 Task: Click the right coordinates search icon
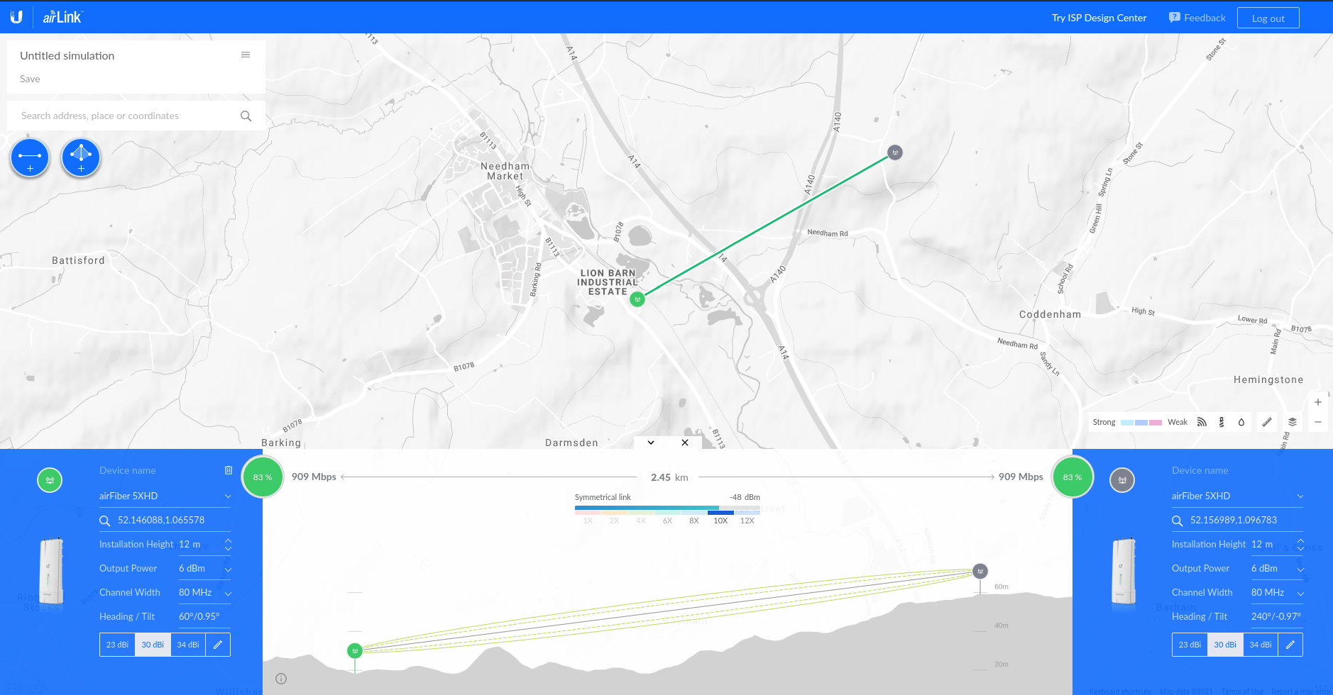1178,521
